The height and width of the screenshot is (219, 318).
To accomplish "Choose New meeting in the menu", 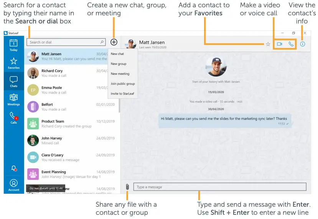I will click(x=120, y=74).
